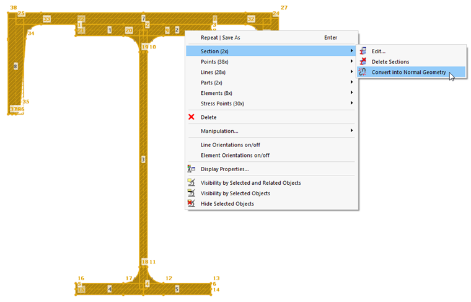The image size is (471, 302).
Task: Expand arrow next to Points (38x)
Action: [351, 61]
